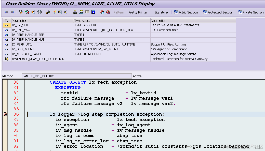
Task: Click the Activate wand icon
Action: [54, 12]
